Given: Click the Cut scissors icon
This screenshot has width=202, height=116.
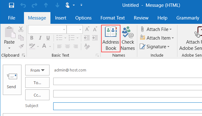Looking at the screenshot, I should point(21,29).
